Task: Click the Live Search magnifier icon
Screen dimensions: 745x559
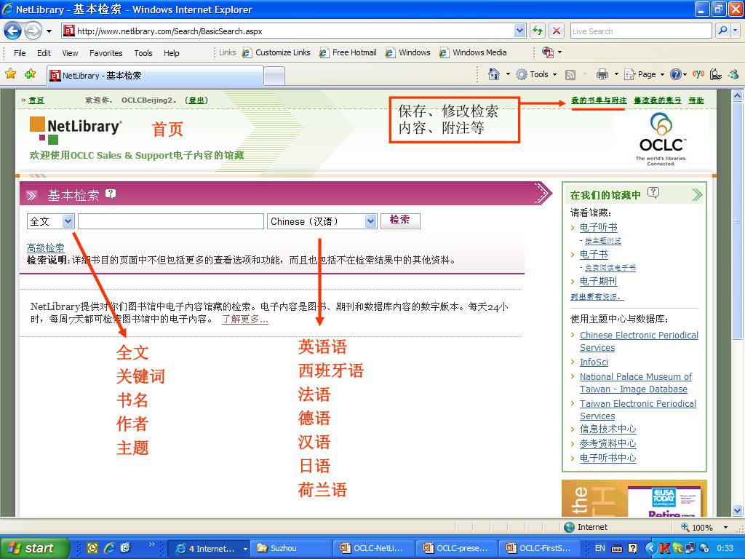Action: click(722, 31)
